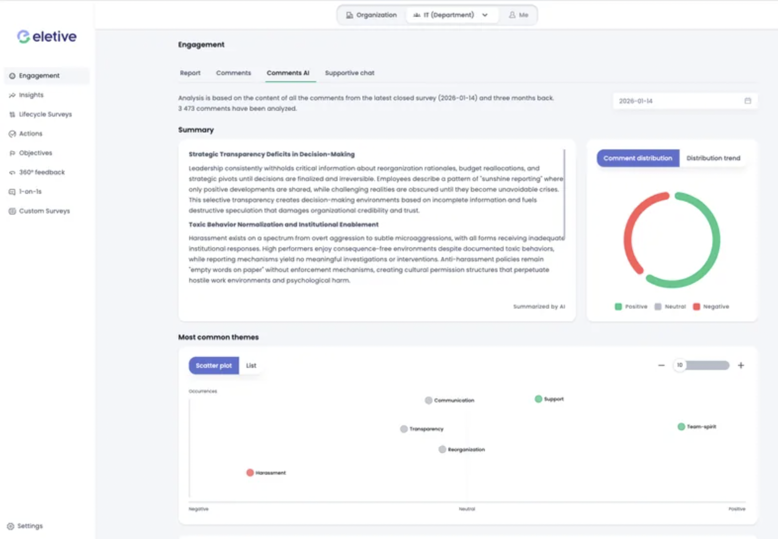Expand the IT (Department) dropdown
This screenshot has height=539, width=778.
[451, 15]
